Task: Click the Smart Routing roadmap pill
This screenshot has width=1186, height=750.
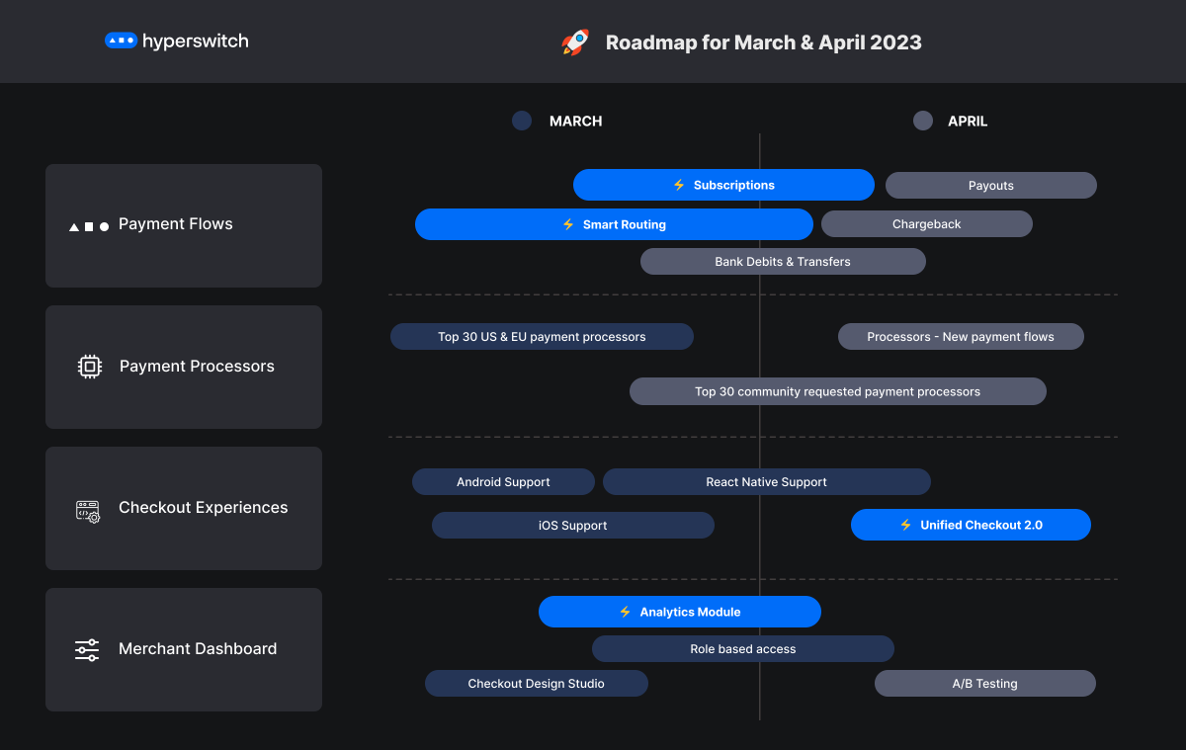Action: coord(614,224)
